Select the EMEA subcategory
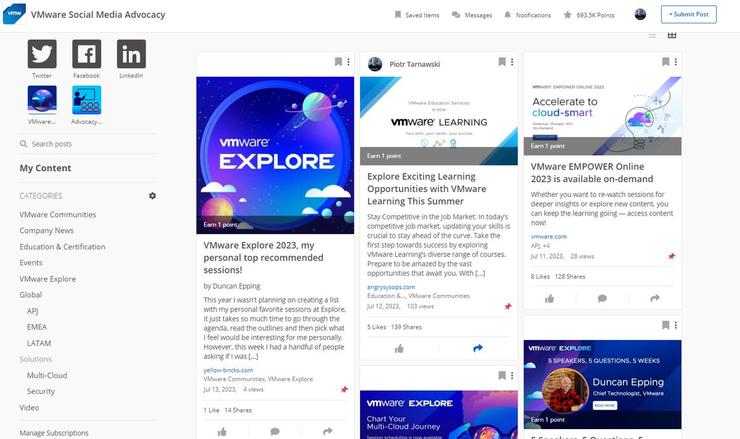Screen dimensions: 740x439 (37, 327)
